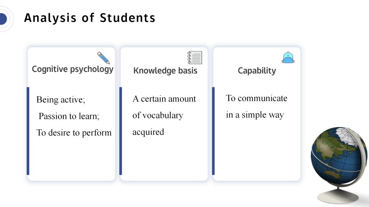The height and width of the screenshot is (207, 369).
Task: Click the 'Being active;' text line
Action: pos(61,100)
